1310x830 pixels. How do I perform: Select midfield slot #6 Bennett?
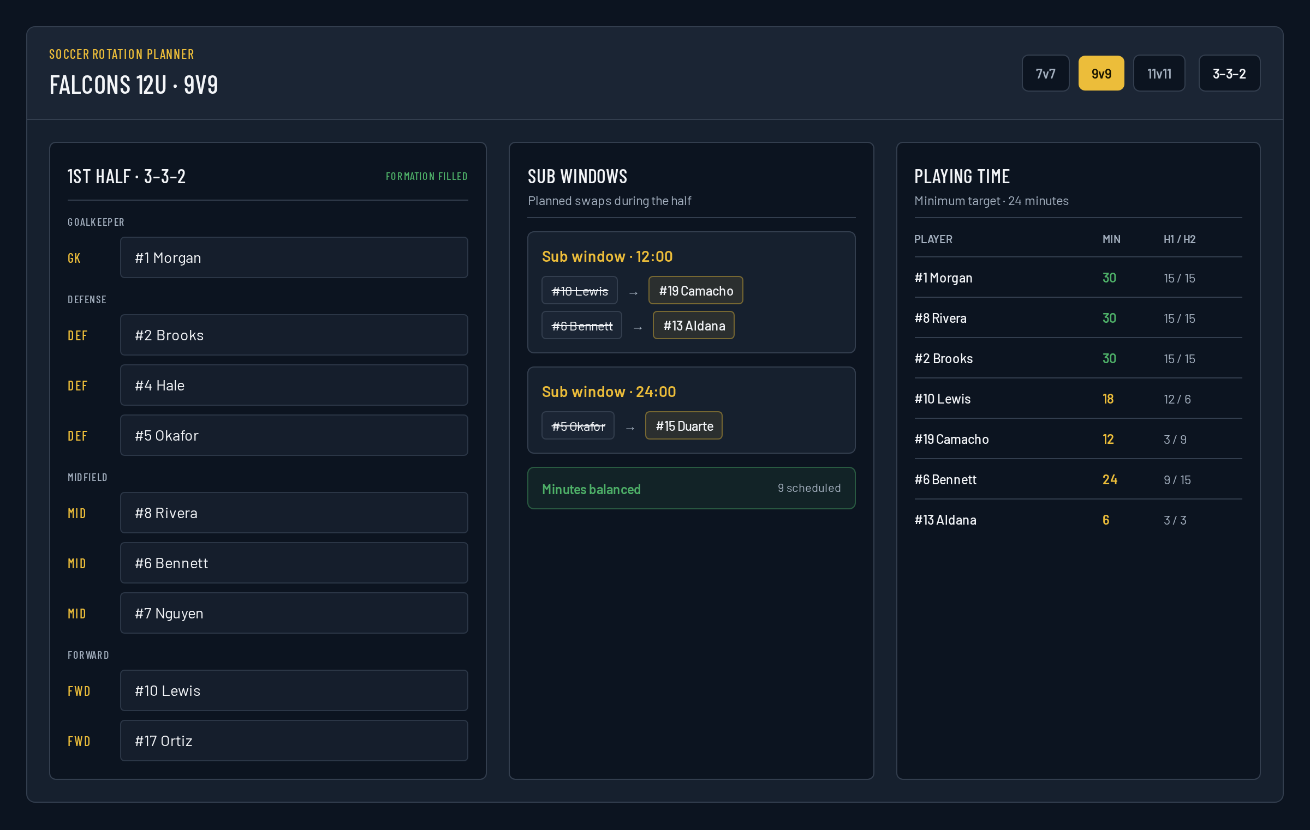pyautogui.click(x=294, y=563)
